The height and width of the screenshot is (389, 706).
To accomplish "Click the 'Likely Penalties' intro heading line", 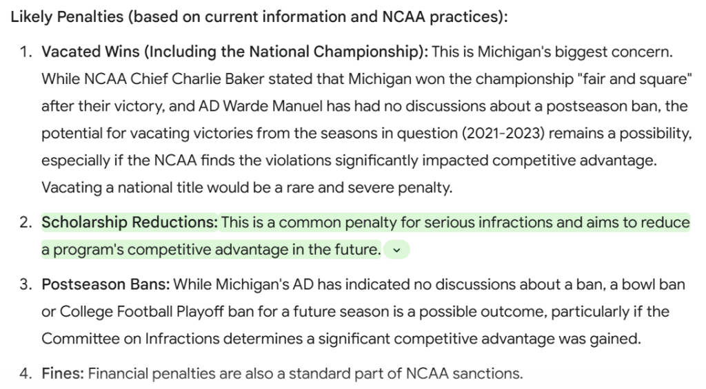I will (x=259, y=17).
